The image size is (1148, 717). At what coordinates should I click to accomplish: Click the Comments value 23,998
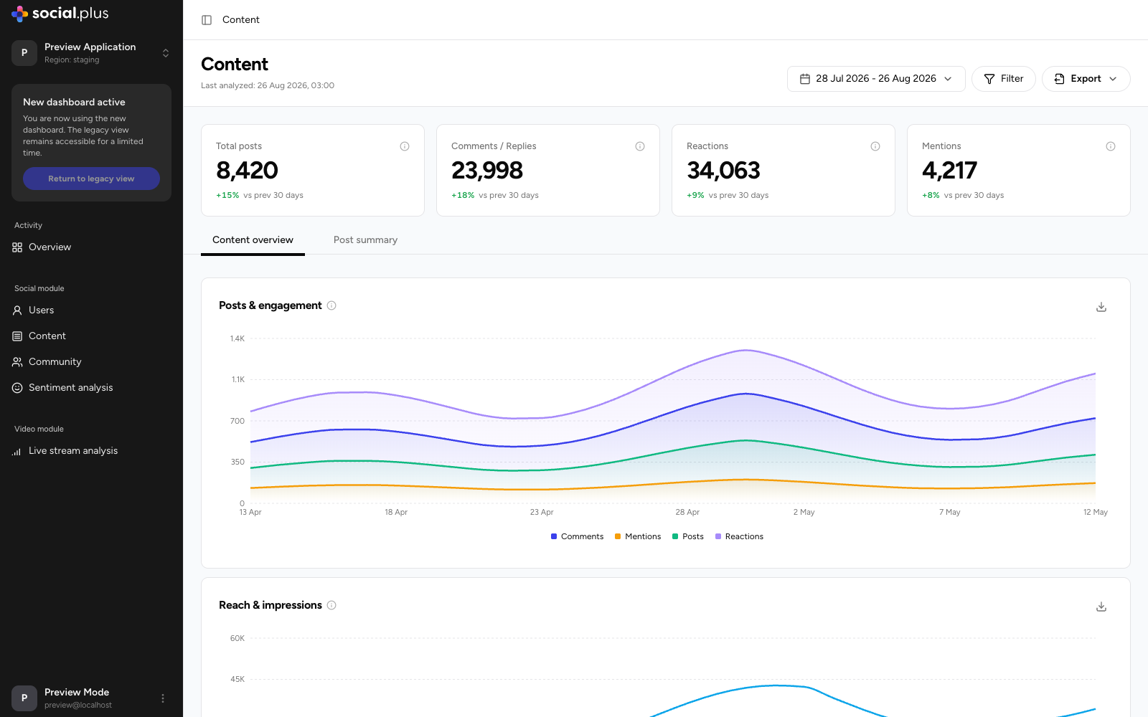point(487,171)
